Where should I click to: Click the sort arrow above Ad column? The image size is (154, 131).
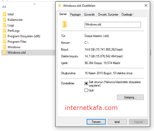point(34,4)
